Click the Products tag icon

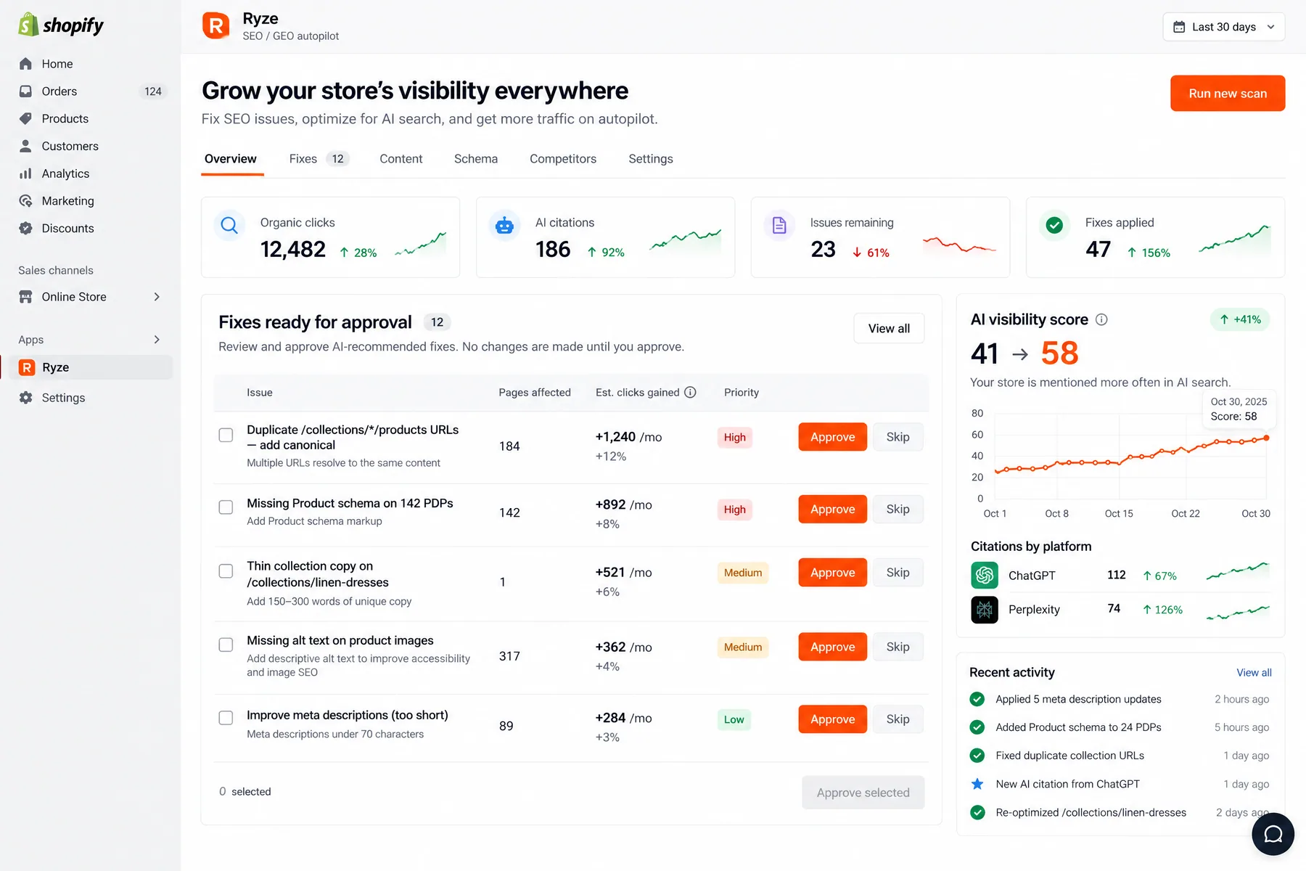point(25,118)
